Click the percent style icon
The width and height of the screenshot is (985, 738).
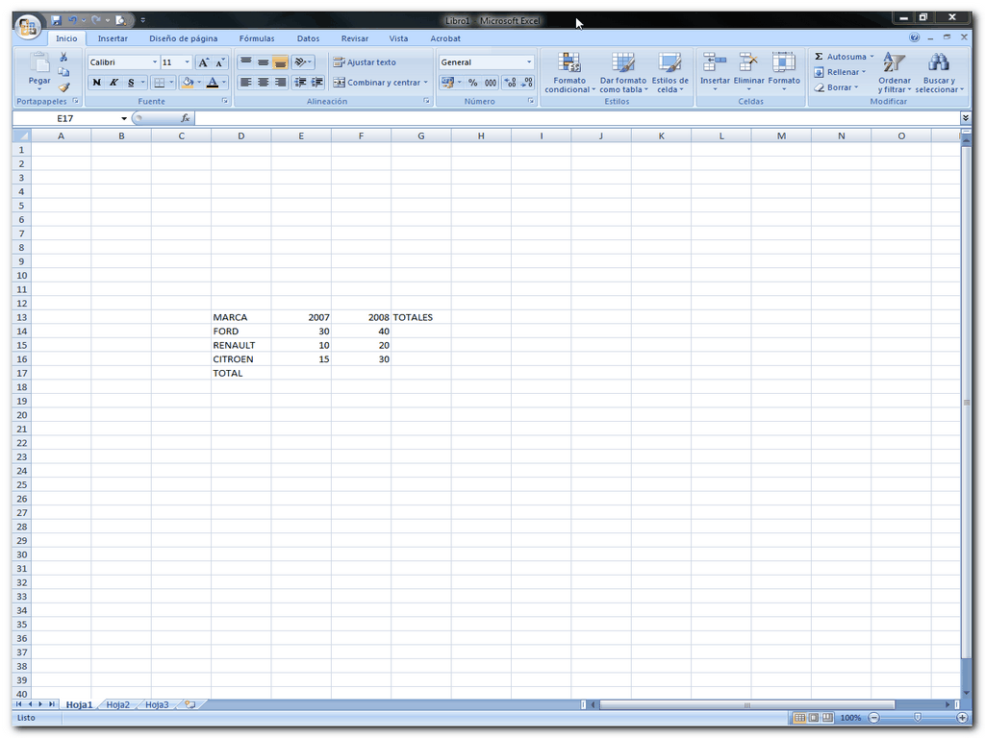click(472, 83)
